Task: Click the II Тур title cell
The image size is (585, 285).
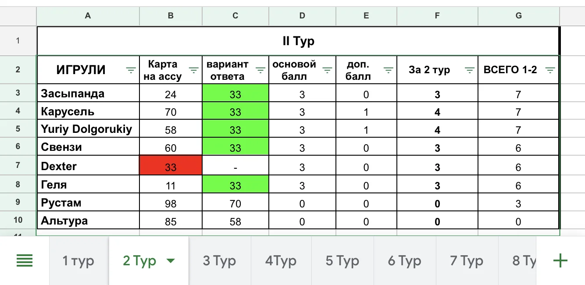Action: point(298,41)
